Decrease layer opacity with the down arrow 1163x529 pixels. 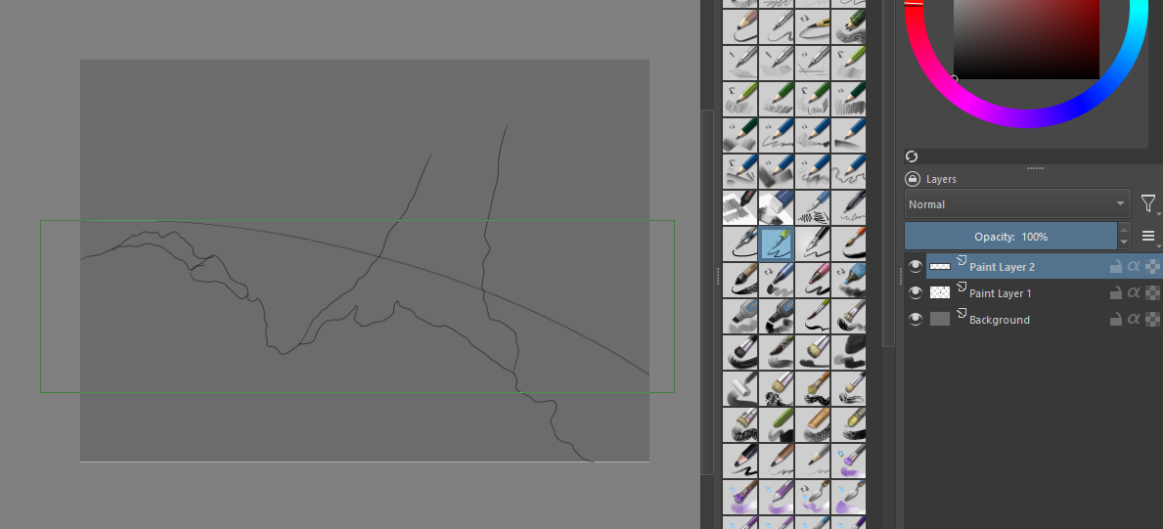(1124, 242)
